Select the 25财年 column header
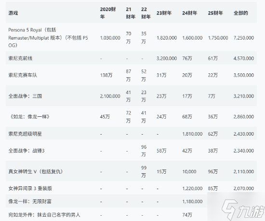Screen dimensions: 265x221 [x=215, y=13]
